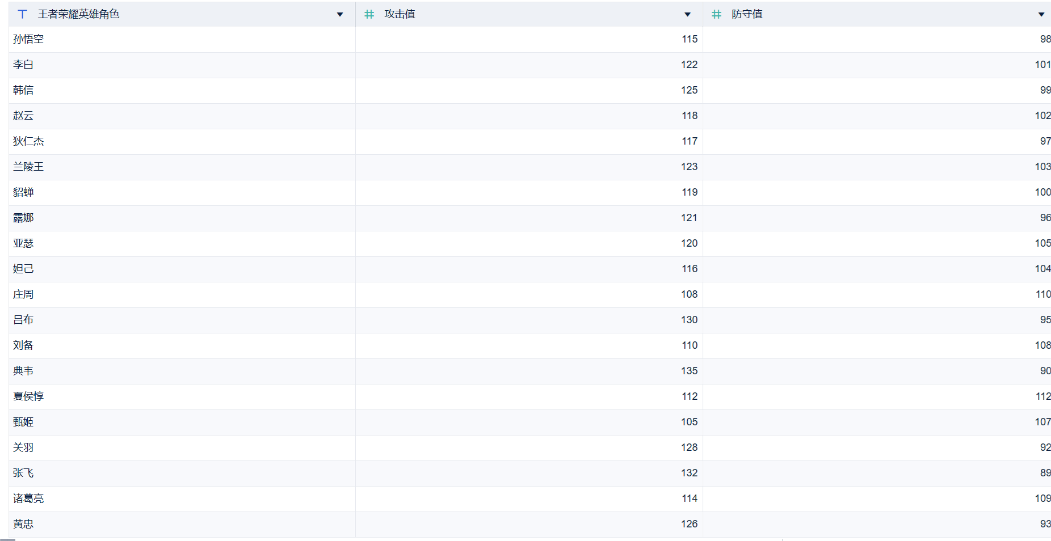Viewport: 1051px width, 541px height.
Task: Click the 孙悟空 name cell
Action: click(x=182, y=39)
